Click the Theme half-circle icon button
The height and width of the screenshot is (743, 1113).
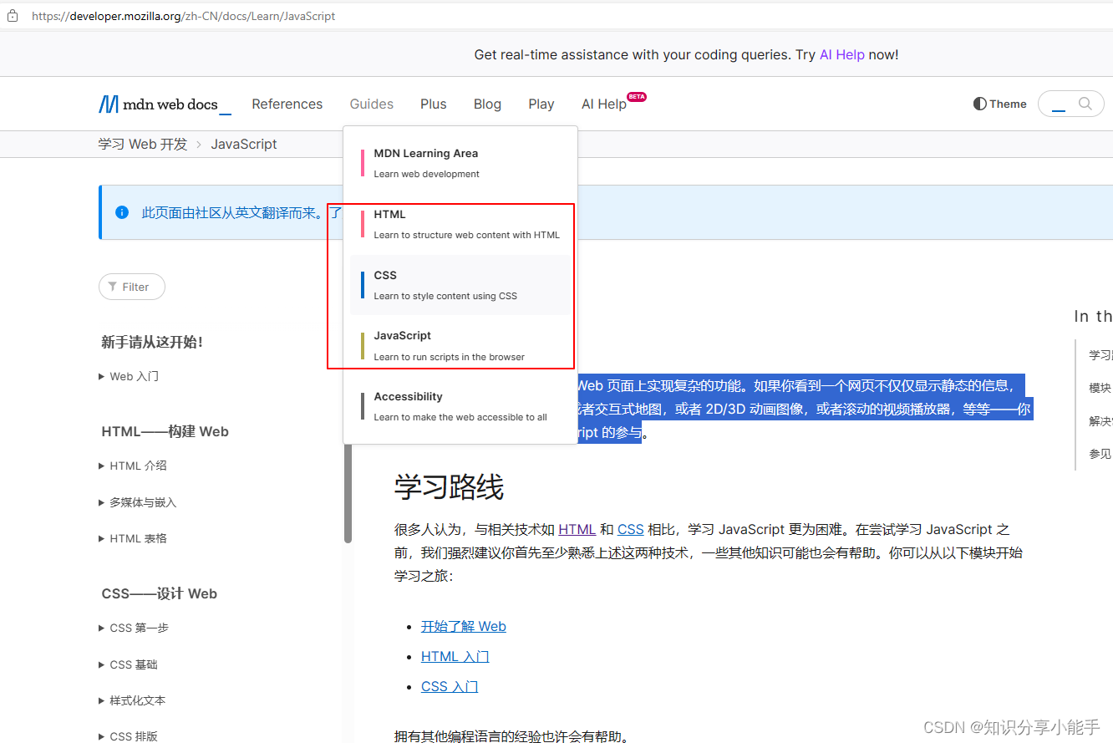tap(980, 104)
